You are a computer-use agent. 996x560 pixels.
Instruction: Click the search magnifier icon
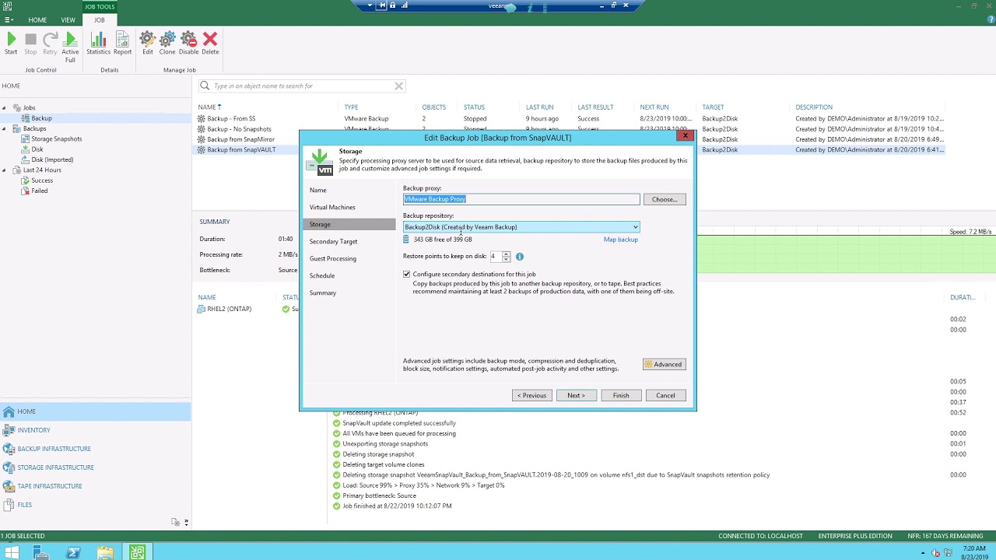[x=205, y=86]
